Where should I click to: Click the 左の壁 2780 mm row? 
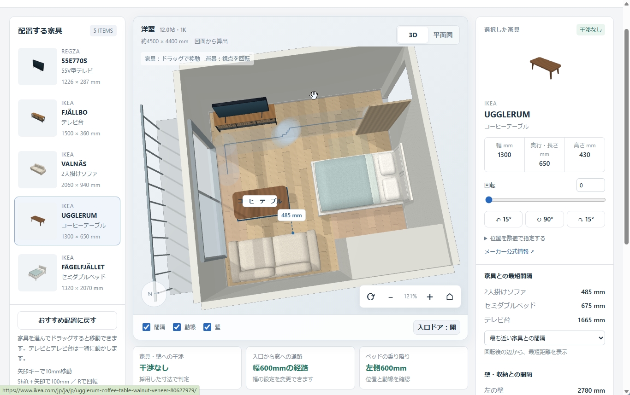coord(545,390)
